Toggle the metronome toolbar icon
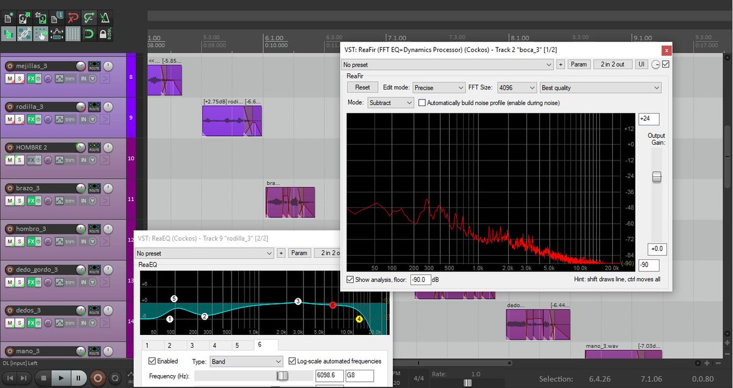 click(105, 18)
